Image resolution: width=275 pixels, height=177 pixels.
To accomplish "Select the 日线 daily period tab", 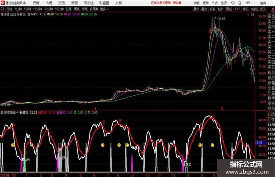I will tap(69, 9).
